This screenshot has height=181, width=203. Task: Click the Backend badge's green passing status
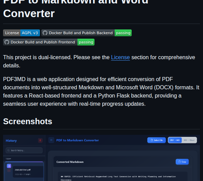(x=123, y=33)
